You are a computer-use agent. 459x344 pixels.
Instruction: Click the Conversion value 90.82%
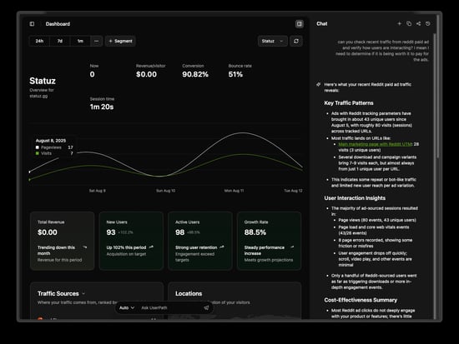(195, 74)
